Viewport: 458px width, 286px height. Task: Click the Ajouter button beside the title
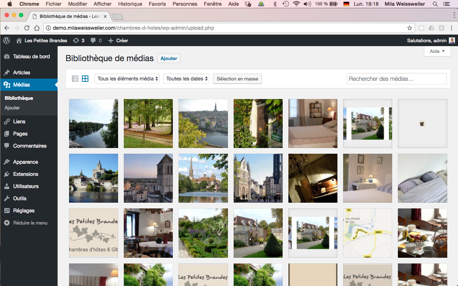[169, 58]
